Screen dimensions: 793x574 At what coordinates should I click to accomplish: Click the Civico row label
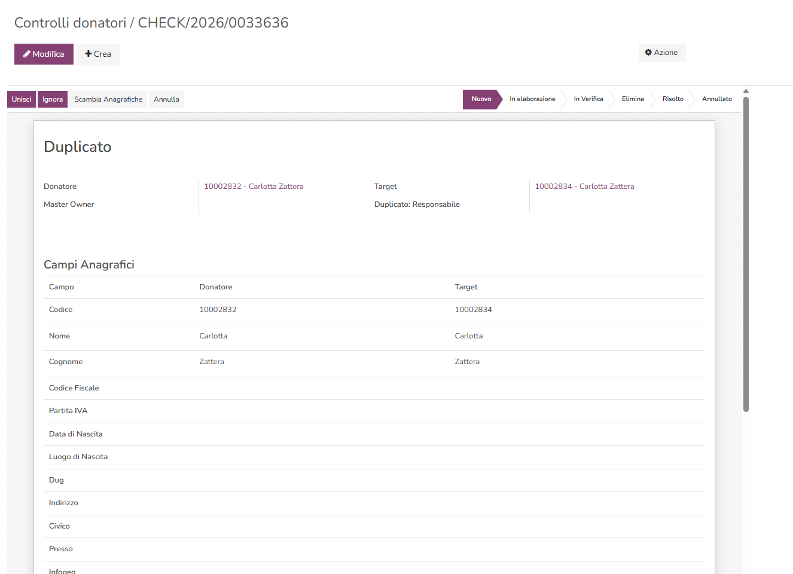59,526
